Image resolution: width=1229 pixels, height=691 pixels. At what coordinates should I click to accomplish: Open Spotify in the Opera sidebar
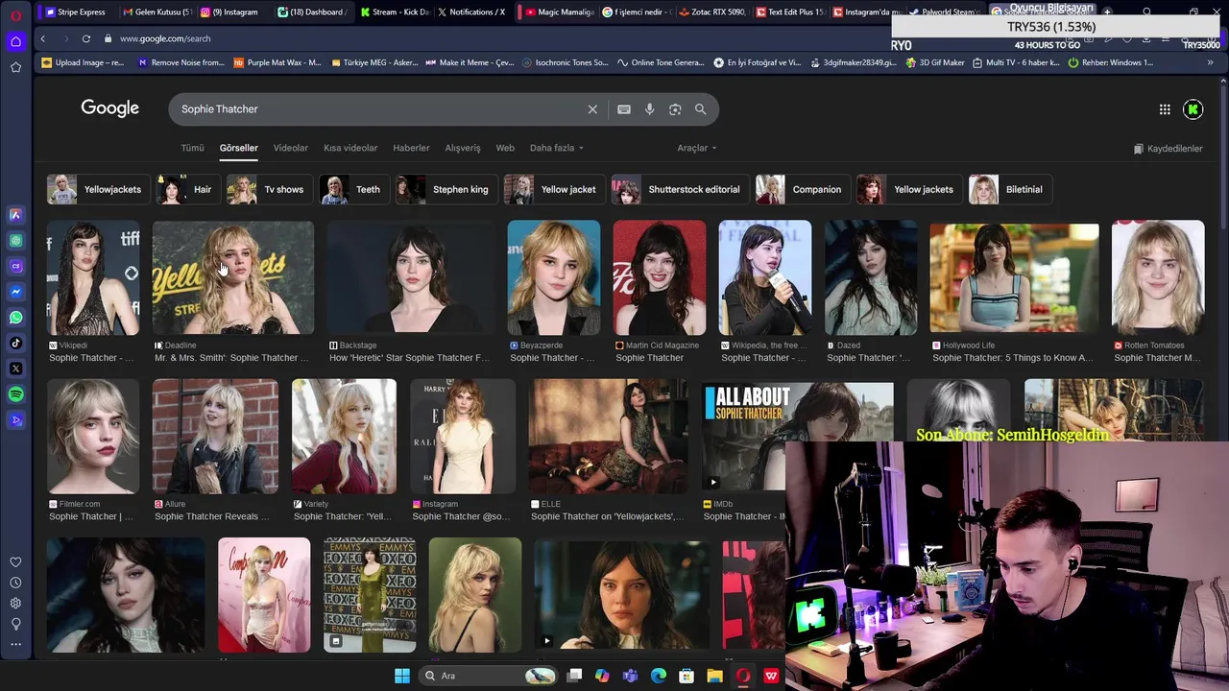click(x=15, y=394)
